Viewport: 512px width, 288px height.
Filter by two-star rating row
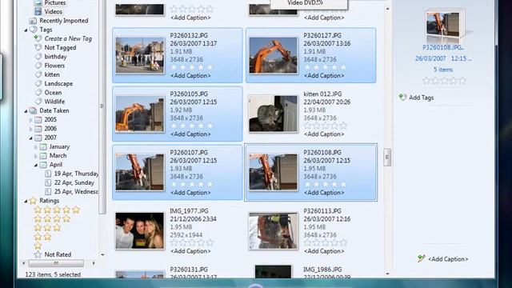[42, 237]
